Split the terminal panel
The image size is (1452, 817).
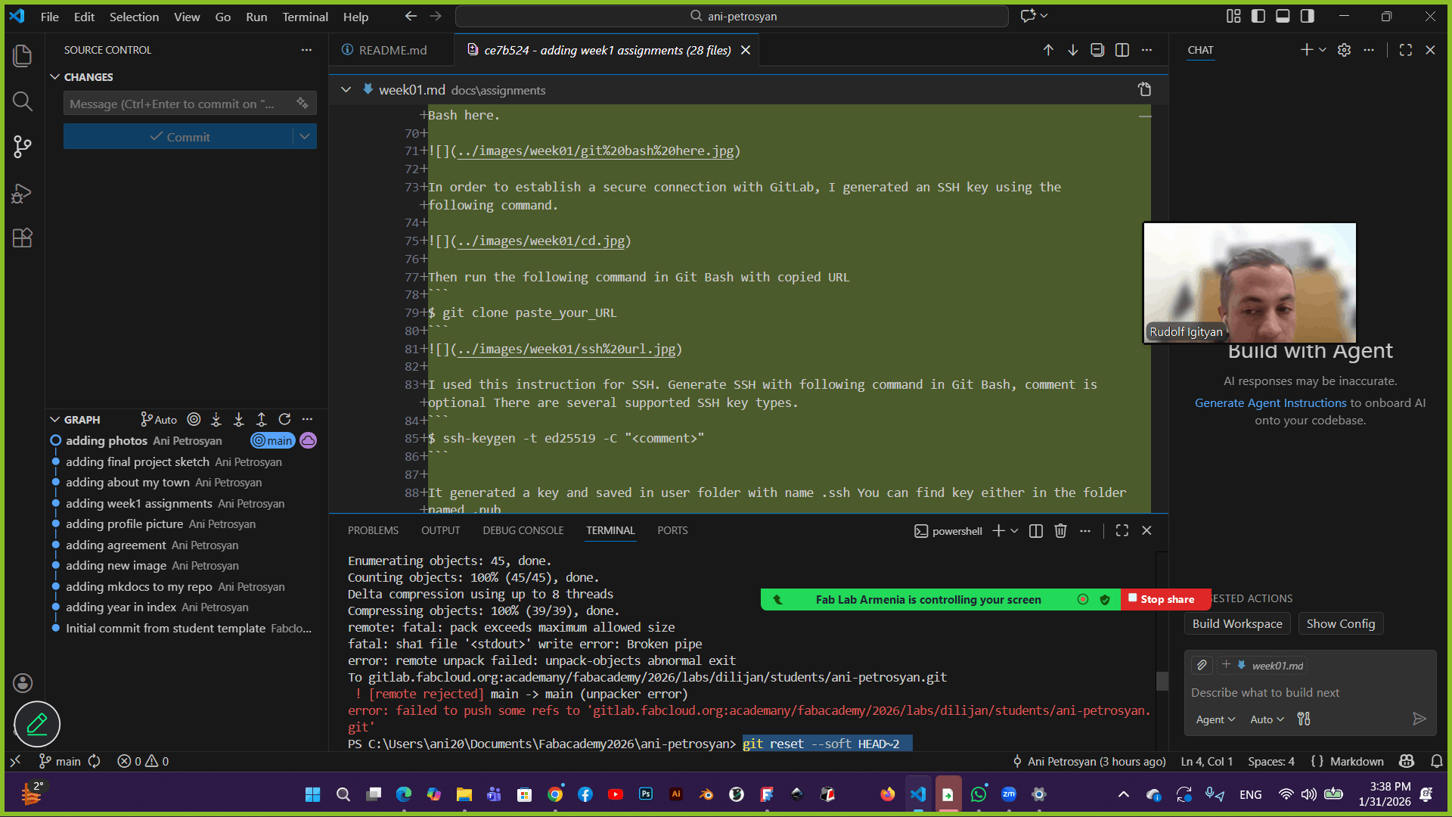pyautogui.click(x=1036, y=531)
